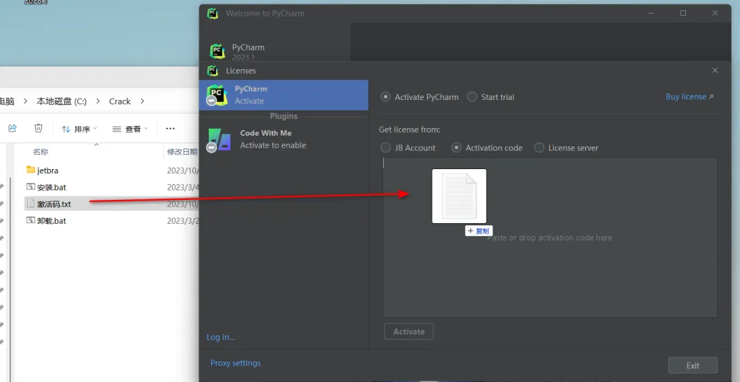Screen dimensions: 740x382
Task: Click the 激活码.txt file icon
Action: click(31, 204)
